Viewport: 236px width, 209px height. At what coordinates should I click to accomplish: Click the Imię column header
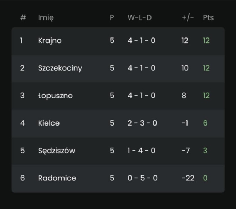pyautogui.click(x=46, y=17)
